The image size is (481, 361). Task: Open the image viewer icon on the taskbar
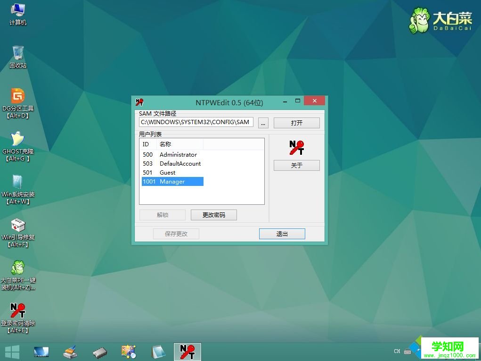[129, 351]
